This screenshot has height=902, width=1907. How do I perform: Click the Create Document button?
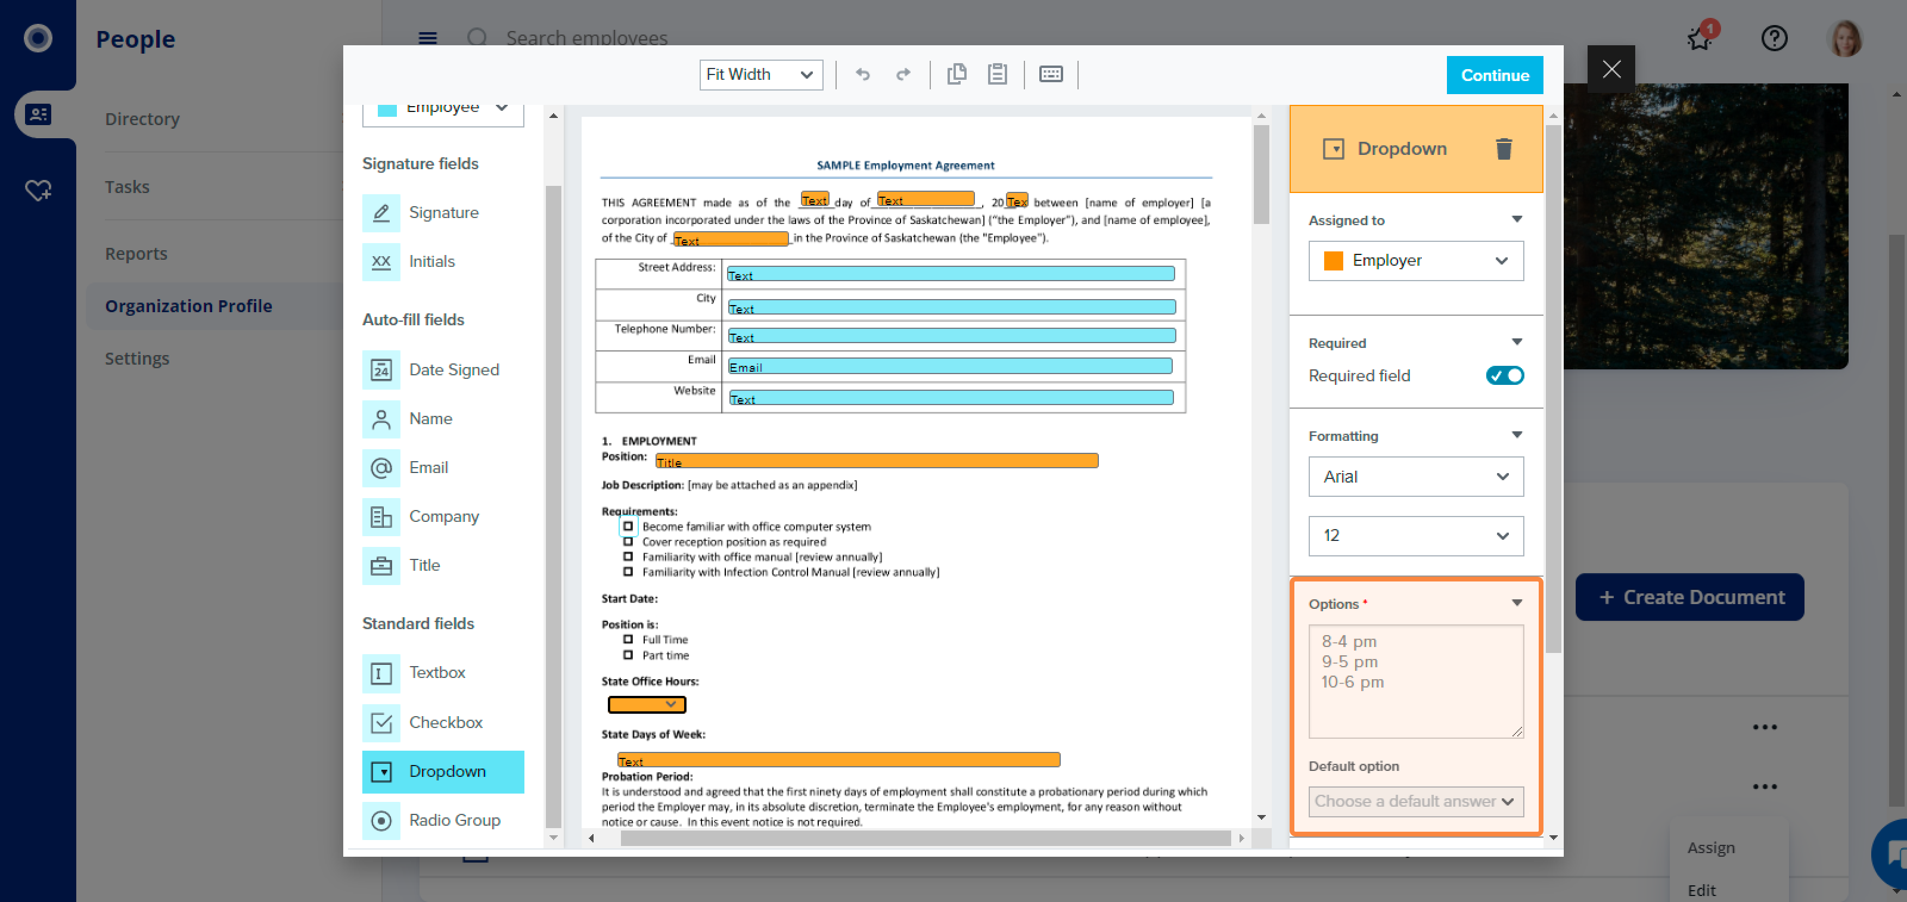point(1689,597)
